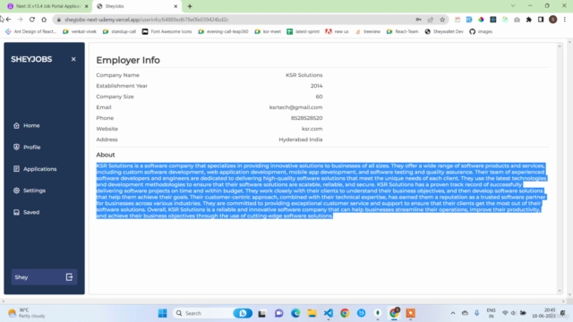The width and height of the screenshot is (573, 322).
Task: Open the ENG IN language switcher
Action: coord(492,313)
